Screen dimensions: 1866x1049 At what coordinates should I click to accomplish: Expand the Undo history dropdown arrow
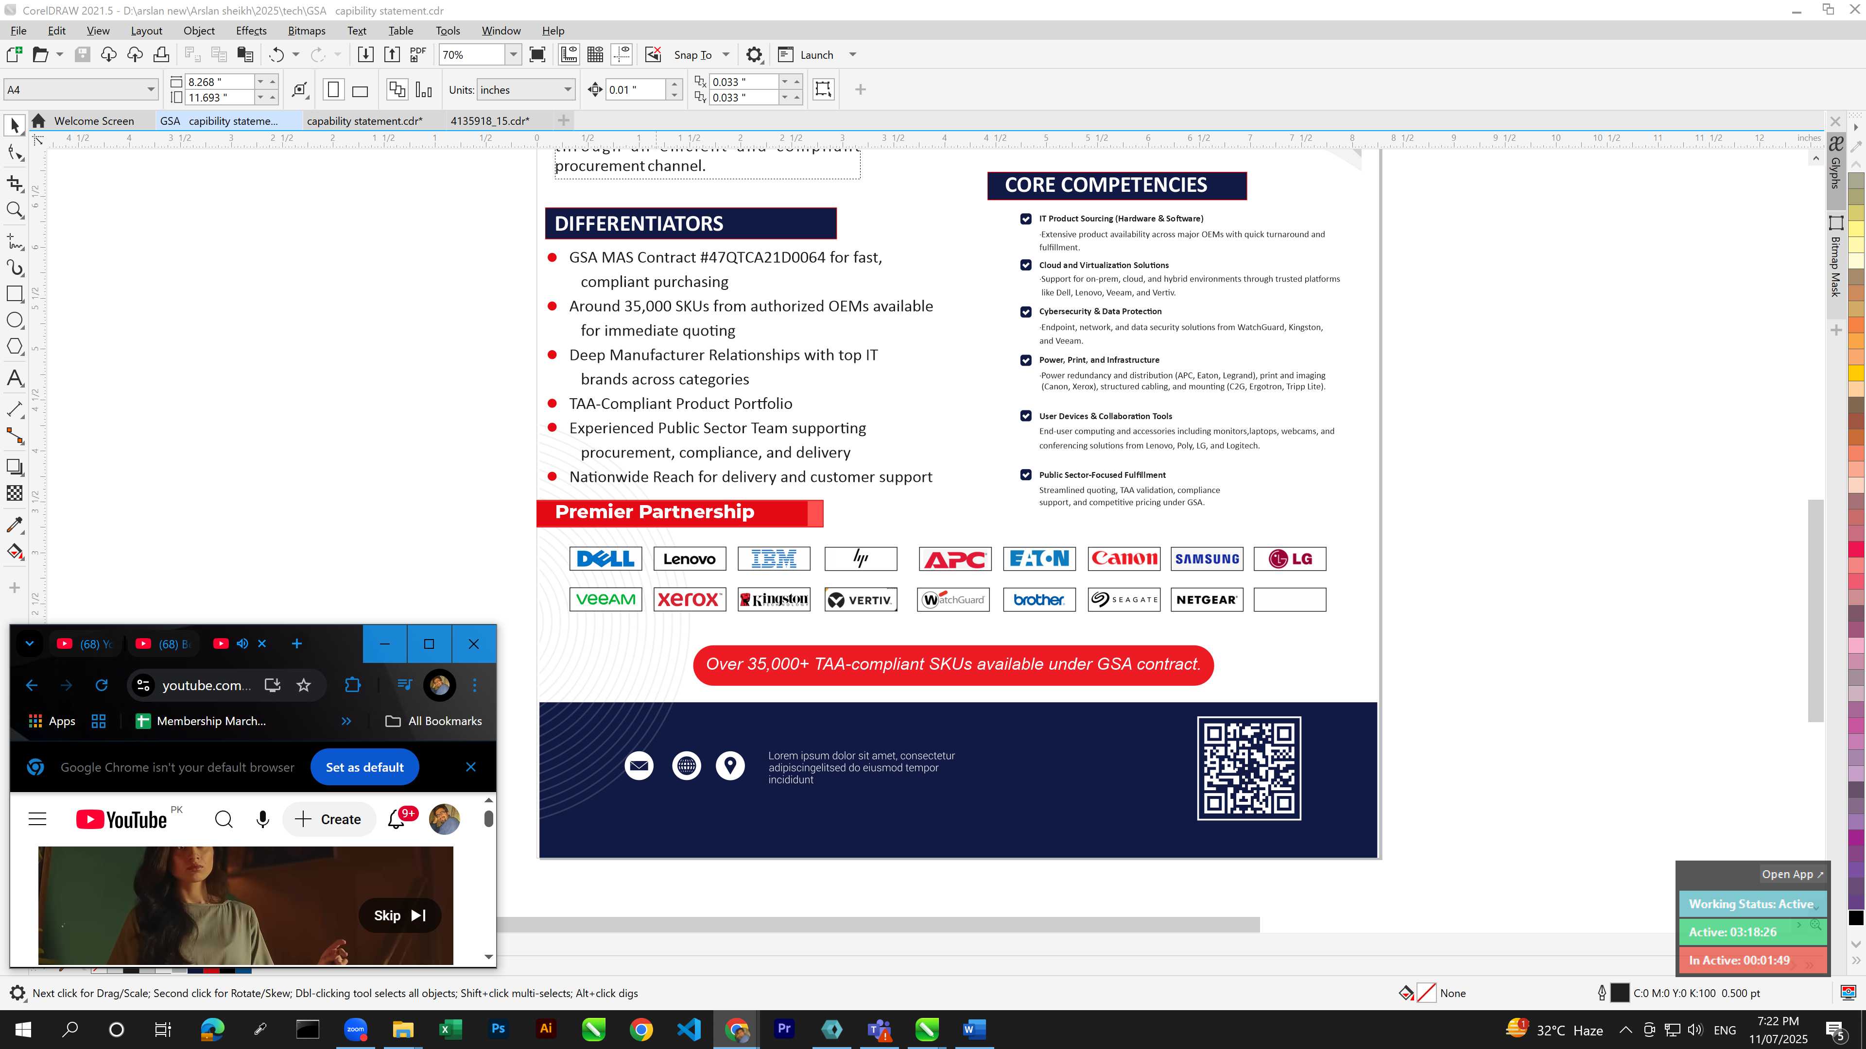point(295,54)
